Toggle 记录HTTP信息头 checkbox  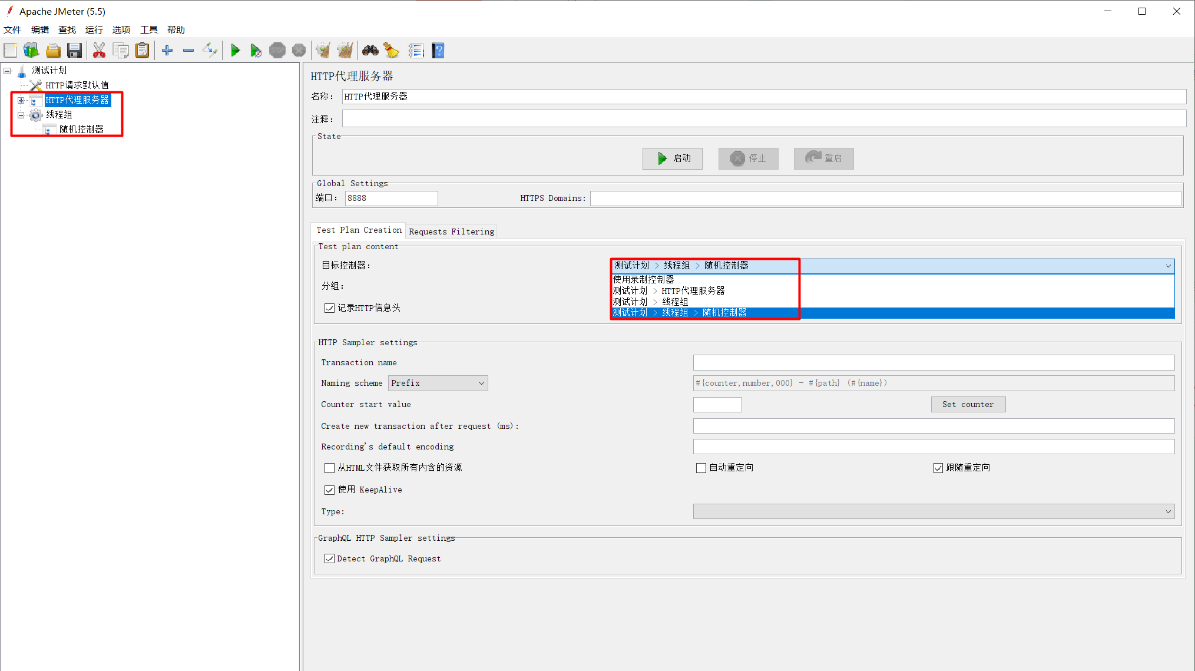pyautogui.click(x=329, y=308)
